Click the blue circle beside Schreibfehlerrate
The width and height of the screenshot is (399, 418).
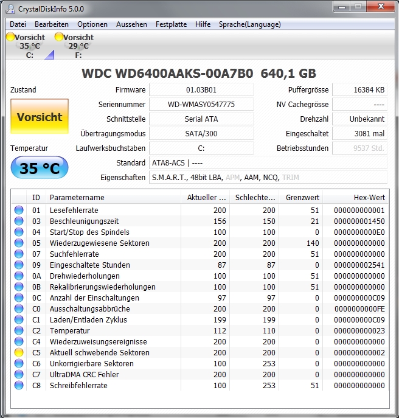pos(19,385)
